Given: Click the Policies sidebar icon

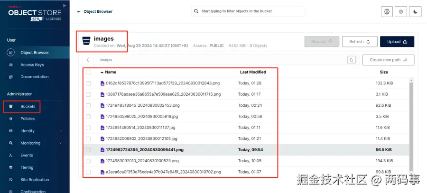Looking at the screenshot, I should tap(10, 119).
